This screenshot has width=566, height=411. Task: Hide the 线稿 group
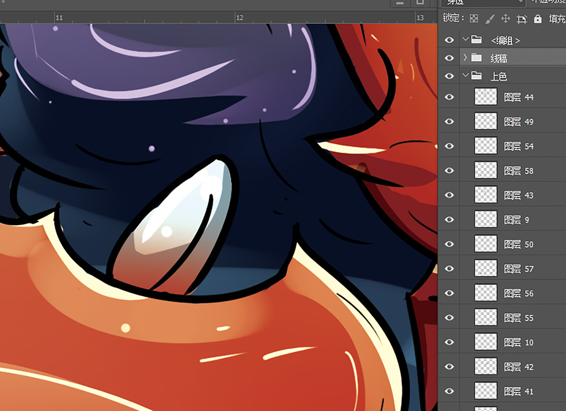(449, 58)
